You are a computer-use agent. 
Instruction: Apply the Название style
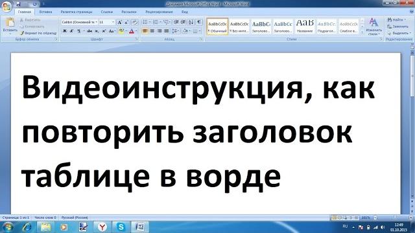tap(305, 27)
